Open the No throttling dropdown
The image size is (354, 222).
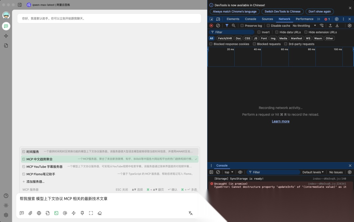click(304, 26)
